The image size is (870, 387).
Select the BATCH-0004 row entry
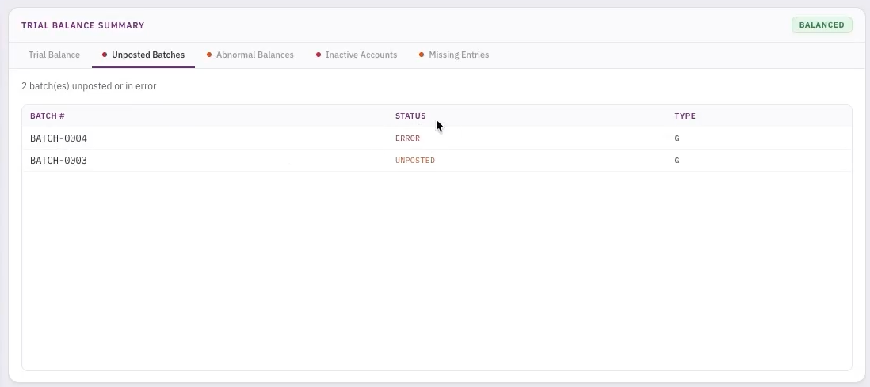(x=59, y=138)
